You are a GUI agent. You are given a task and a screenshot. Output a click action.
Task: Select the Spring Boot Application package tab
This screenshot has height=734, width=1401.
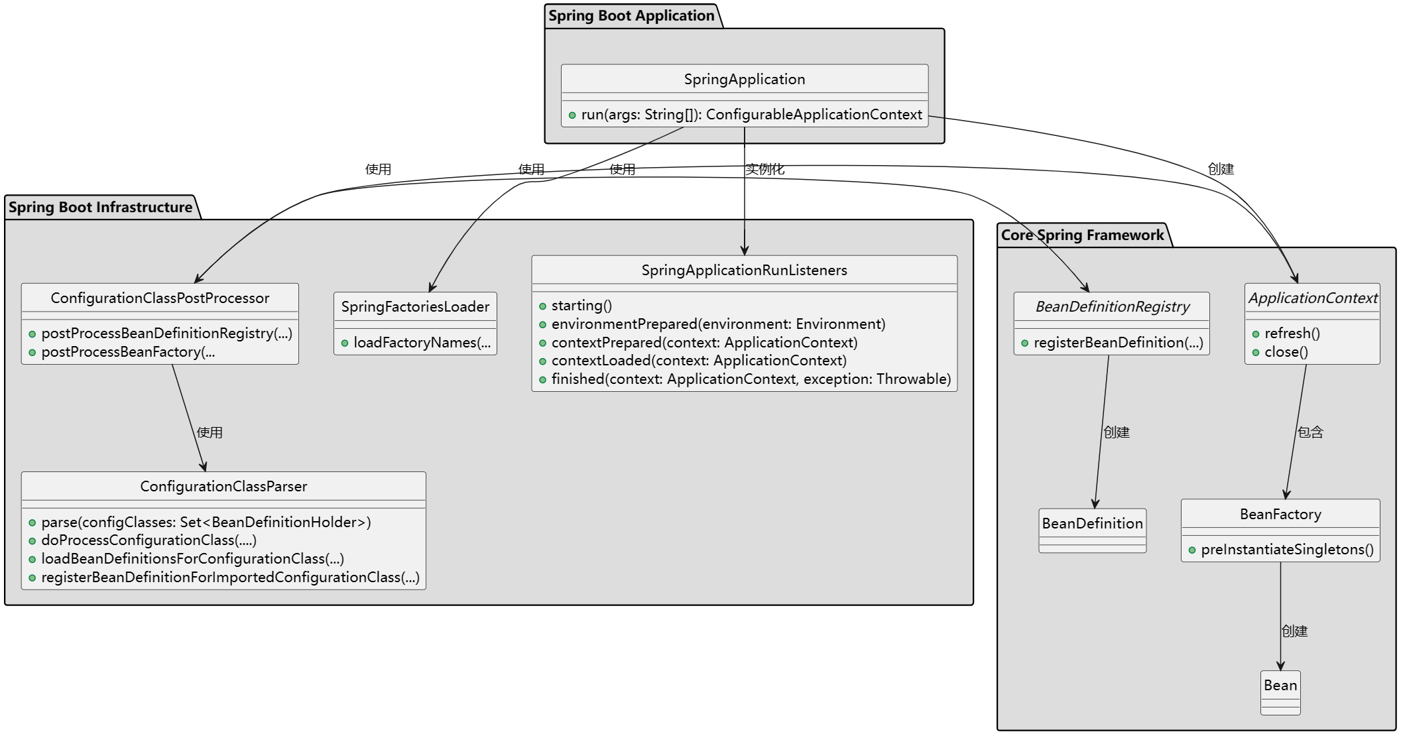click(631, 16)
